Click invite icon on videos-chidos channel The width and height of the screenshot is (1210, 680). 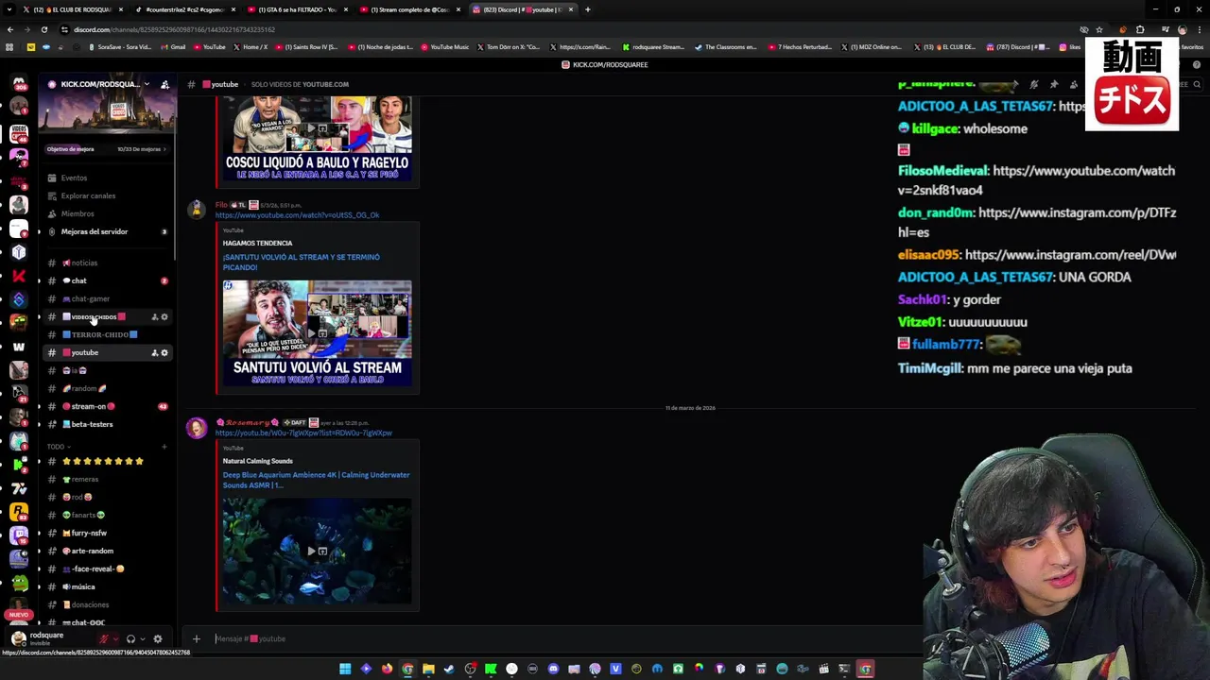point(154,316)
